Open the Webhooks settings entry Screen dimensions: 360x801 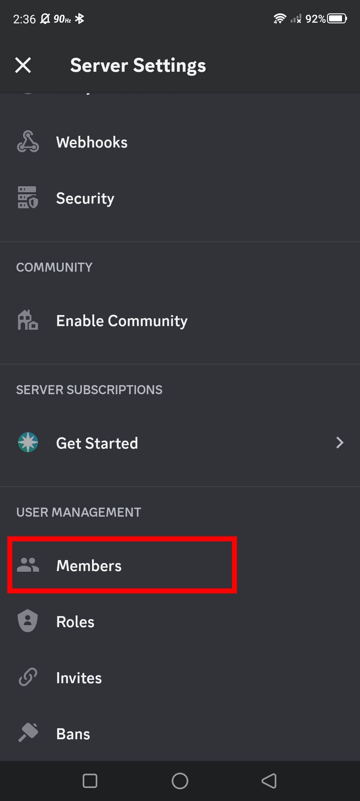click(x=92, y=142)
